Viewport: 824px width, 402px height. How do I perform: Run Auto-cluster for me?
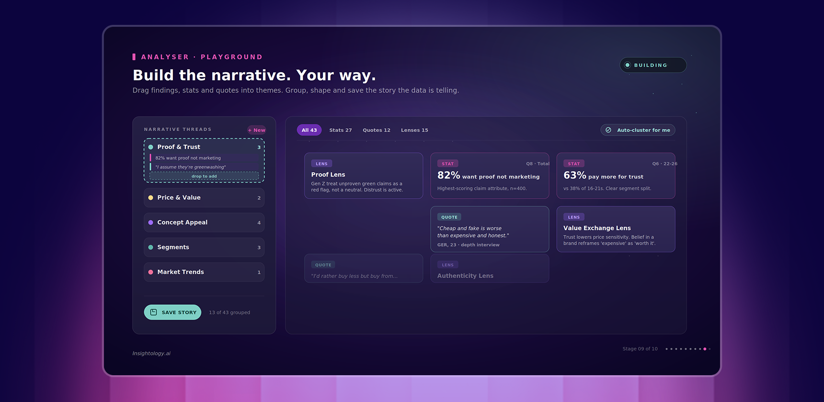(x=638, y=130)
